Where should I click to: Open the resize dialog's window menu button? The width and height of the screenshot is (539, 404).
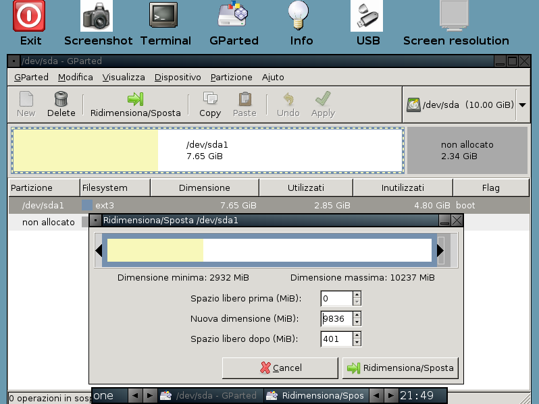tap(95, 221)
